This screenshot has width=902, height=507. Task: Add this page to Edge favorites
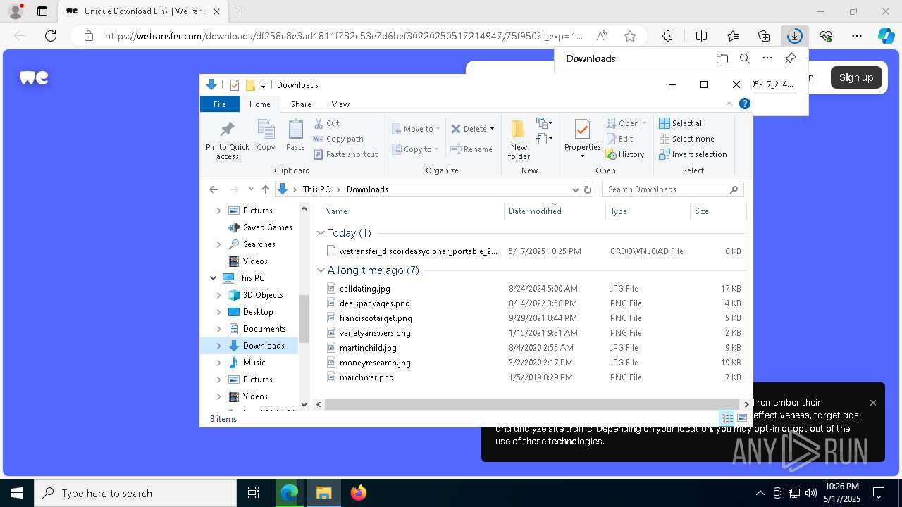point(630,36)
